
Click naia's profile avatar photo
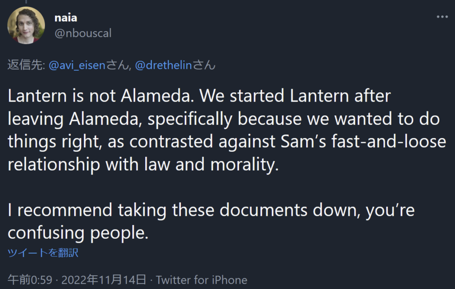26,25
